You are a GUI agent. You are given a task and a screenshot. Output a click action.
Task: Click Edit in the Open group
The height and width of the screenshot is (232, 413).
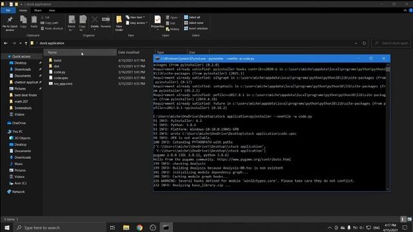(x=170, y=23)
